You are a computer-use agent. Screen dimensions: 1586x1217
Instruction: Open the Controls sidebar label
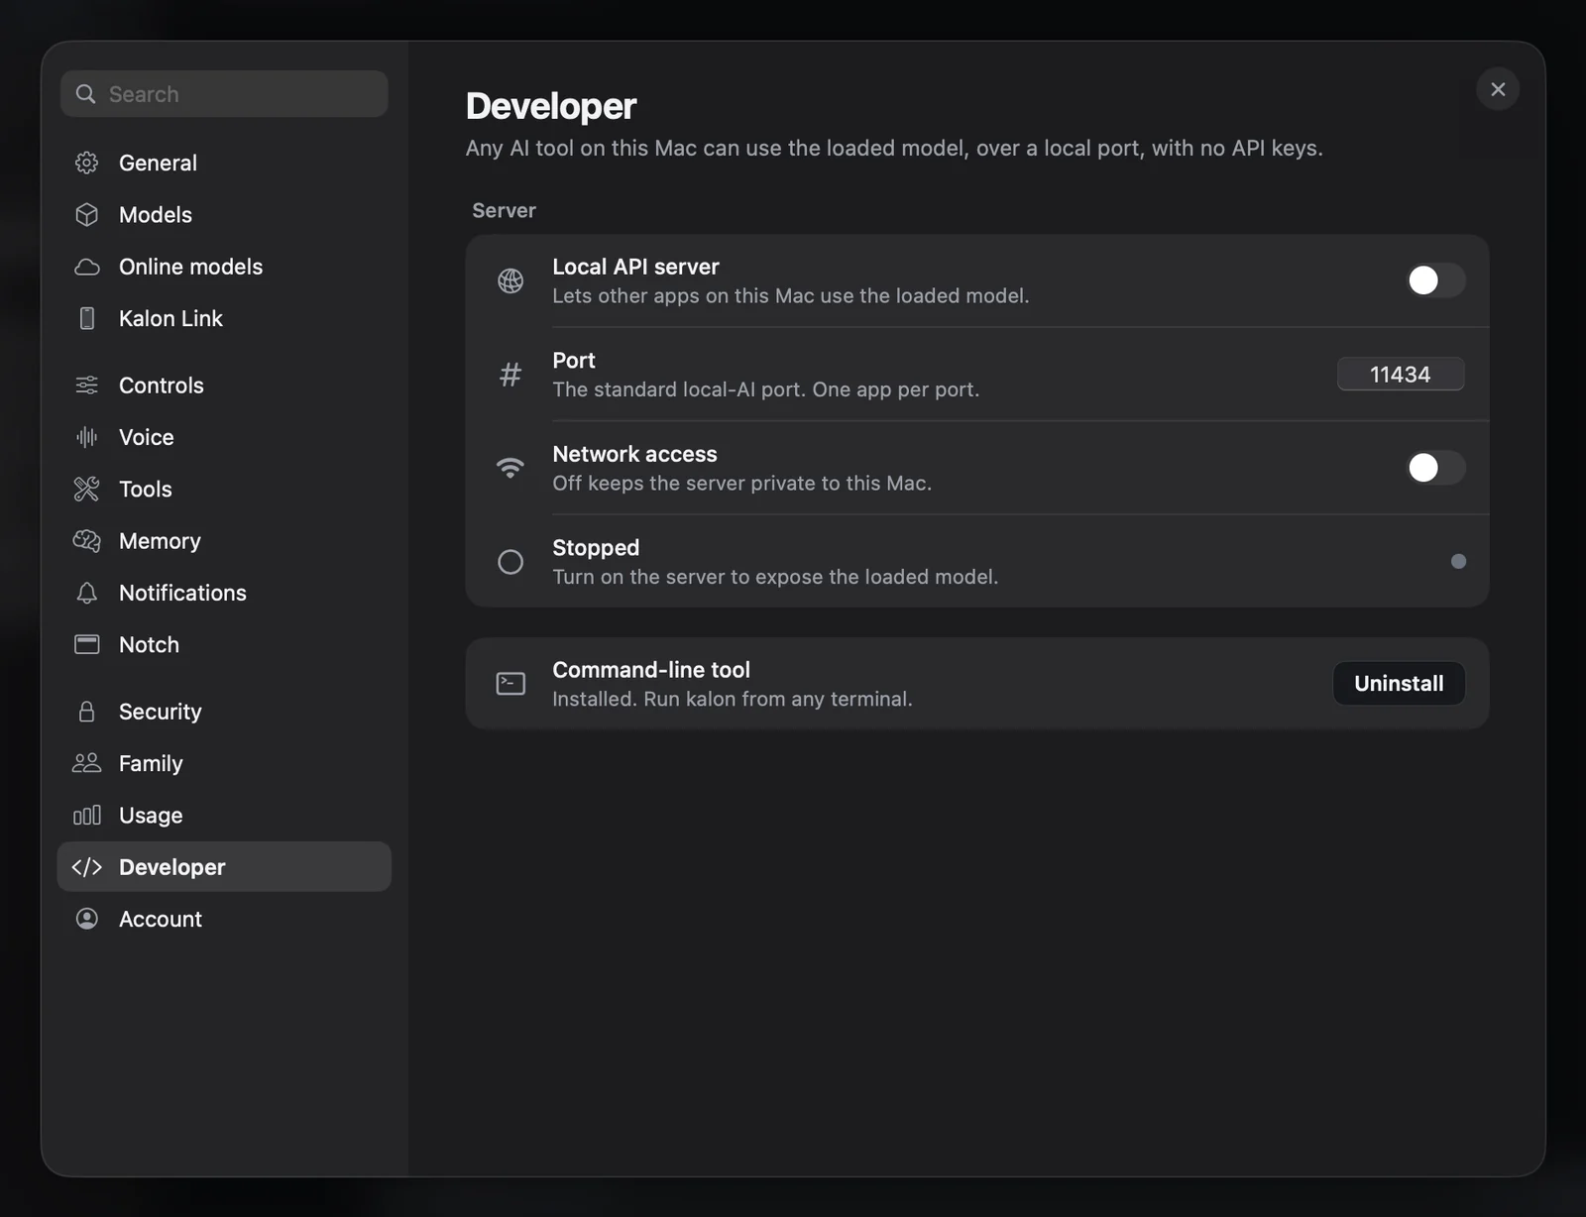[x=162, y=386]
